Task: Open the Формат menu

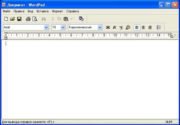Action: click(x=57, y=11)
